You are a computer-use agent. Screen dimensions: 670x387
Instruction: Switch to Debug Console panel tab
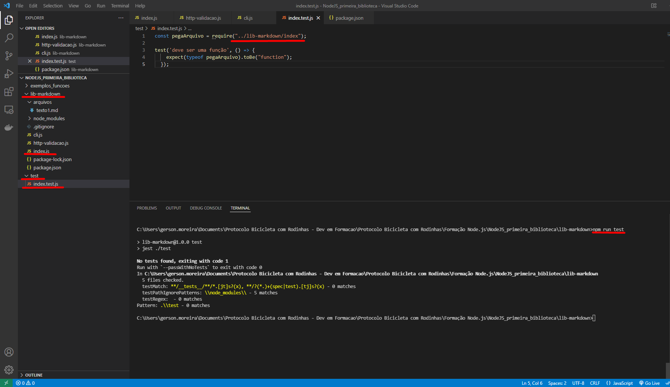point(206,208)
